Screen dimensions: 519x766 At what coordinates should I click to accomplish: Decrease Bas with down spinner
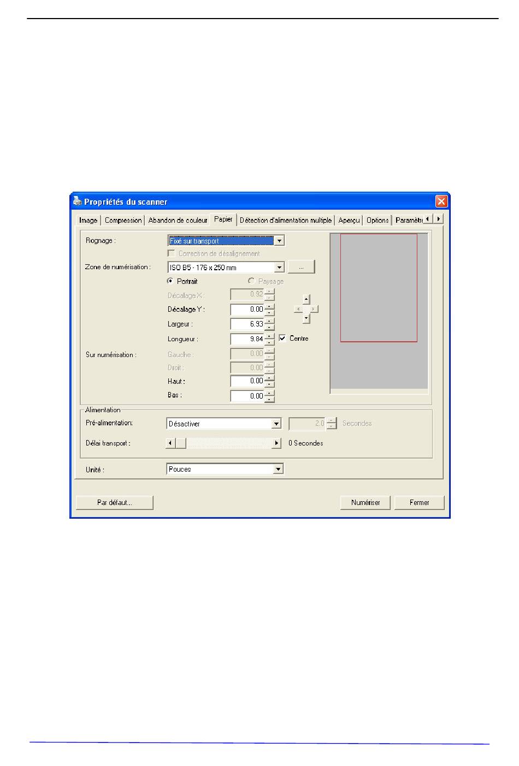click(x=269, y=399)
